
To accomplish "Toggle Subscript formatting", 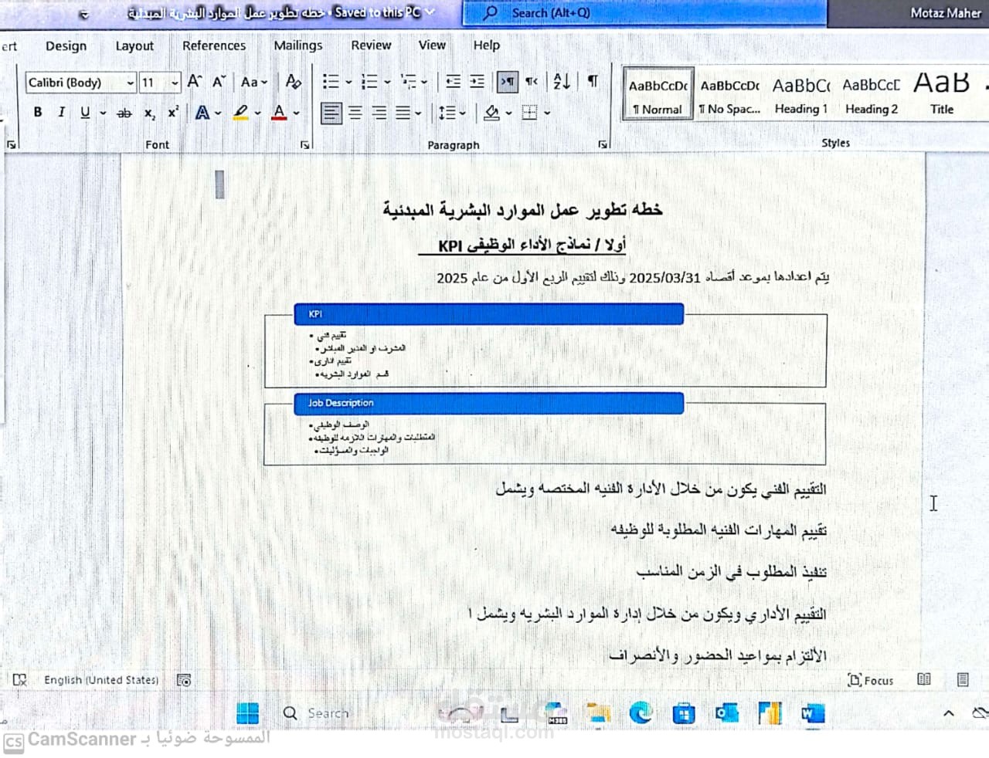I will (149, 113).
